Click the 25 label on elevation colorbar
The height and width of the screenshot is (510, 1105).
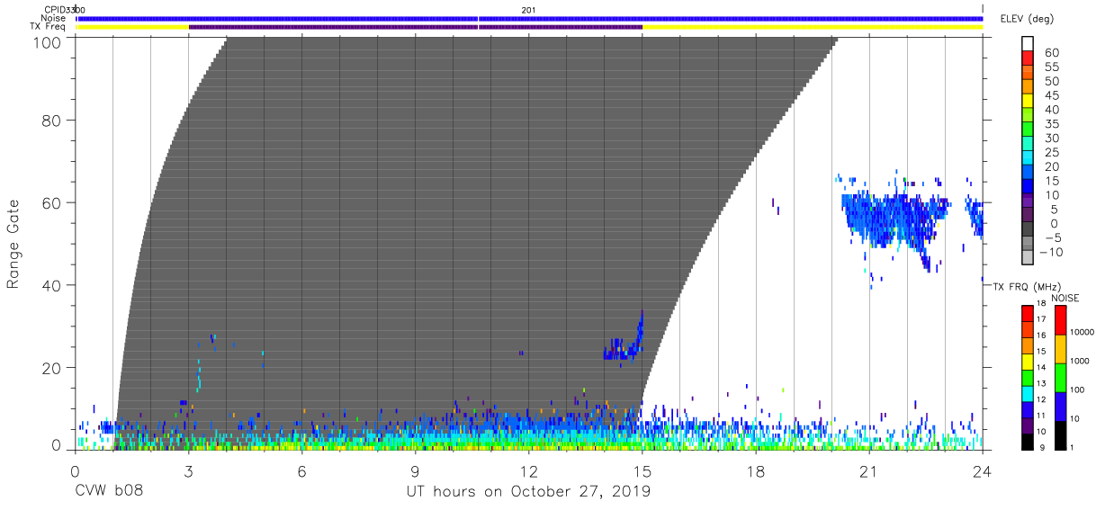(1051, 152)
